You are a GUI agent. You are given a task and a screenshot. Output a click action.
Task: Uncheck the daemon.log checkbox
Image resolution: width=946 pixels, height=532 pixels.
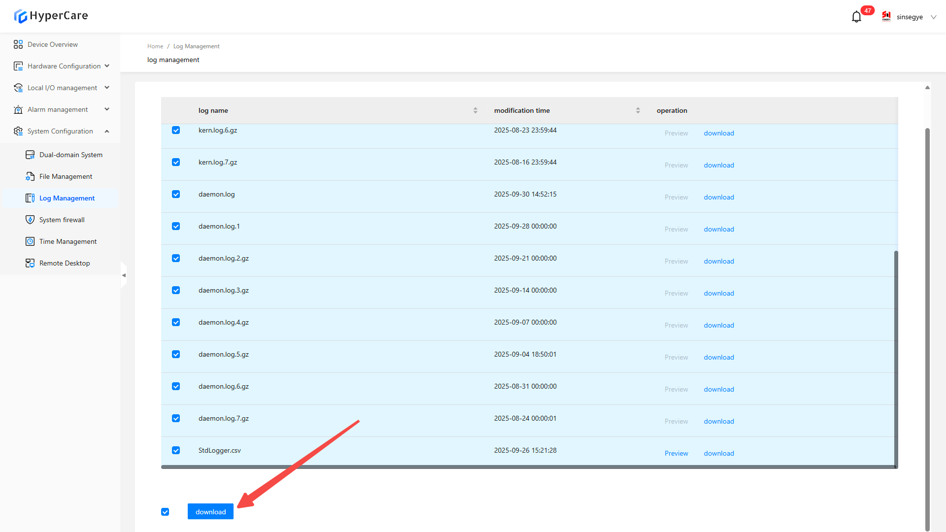(x=176, y=194)
